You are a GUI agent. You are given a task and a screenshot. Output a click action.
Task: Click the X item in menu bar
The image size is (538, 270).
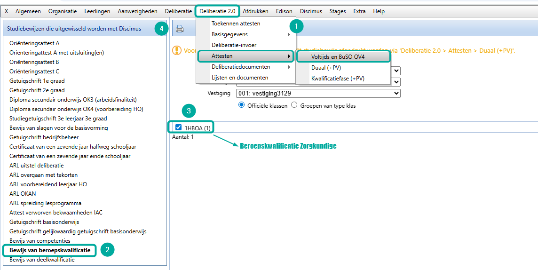pos(7,11)
